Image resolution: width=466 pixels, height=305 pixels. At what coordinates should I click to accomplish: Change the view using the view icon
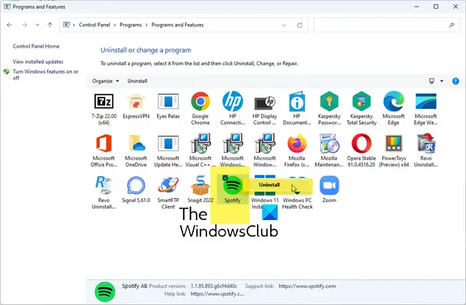432,81
